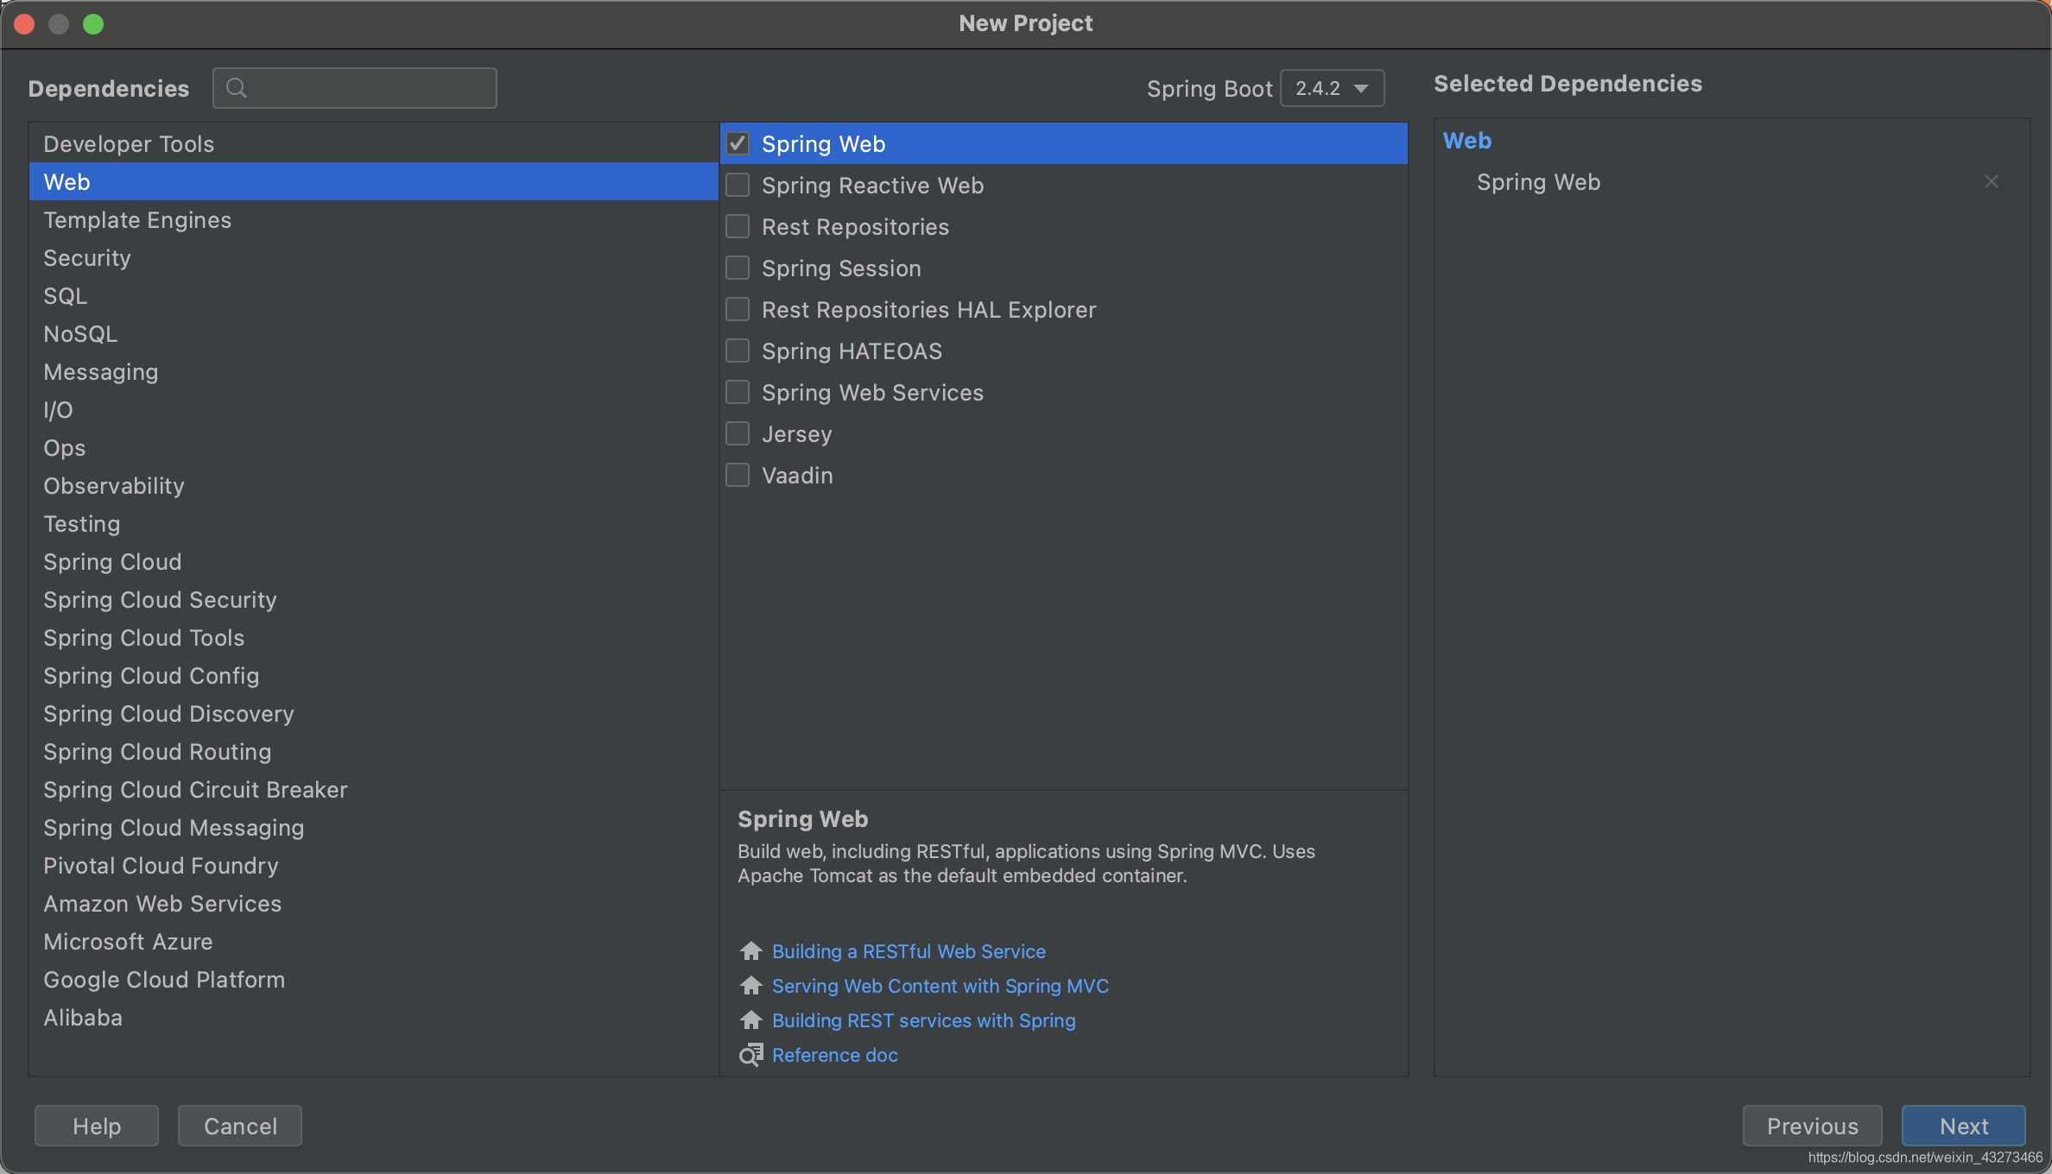Uncheck the Spring Web checkbox
This screenshot has width=2052, height=1174.
tap(738, 143)
